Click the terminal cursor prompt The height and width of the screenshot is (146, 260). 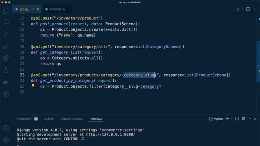pyautogui.click(x=18, y=144)
